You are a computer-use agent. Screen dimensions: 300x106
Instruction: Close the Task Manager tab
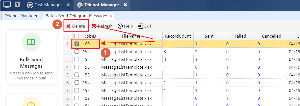tap(68, 5)
